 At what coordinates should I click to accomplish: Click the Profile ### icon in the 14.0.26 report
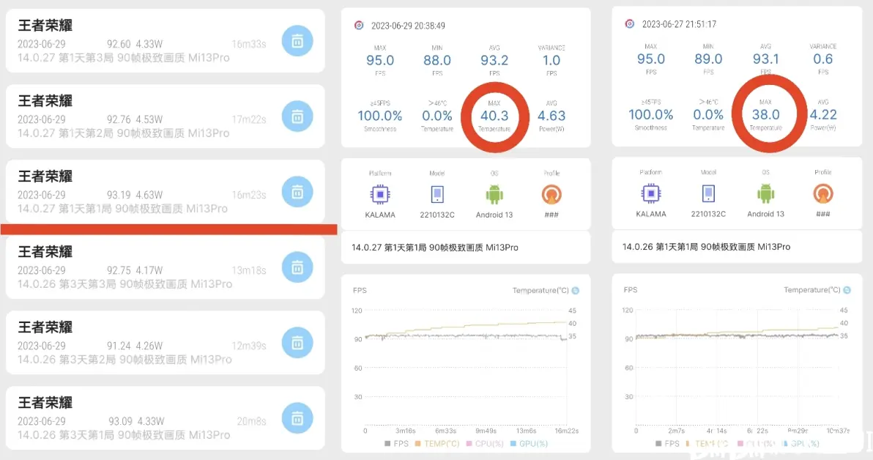(x=823, y=193)
